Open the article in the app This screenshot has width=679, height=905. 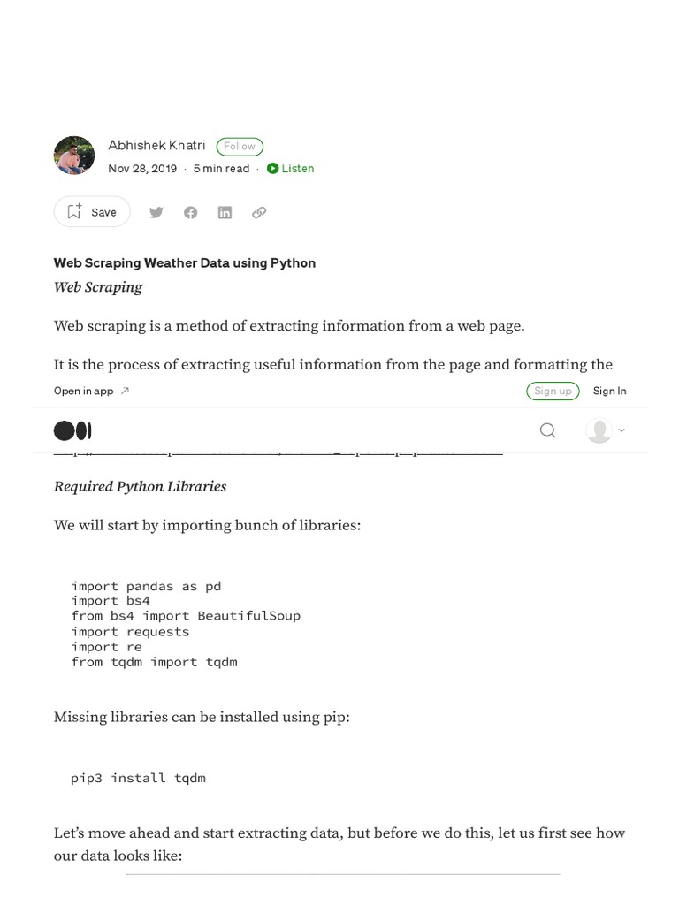click(x=84, y=391)
